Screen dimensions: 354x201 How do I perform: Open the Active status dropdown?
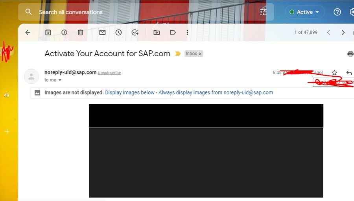coord(304,12)
